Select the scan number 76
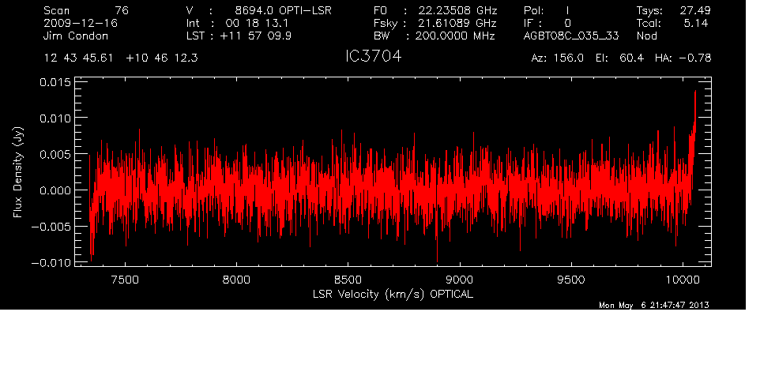 pos(122,10)
